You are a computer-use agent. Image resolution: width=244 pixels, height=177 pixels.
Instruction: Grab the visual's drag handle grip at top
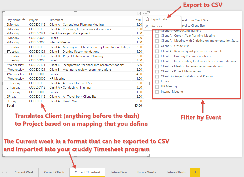click(x=76, y=13)
